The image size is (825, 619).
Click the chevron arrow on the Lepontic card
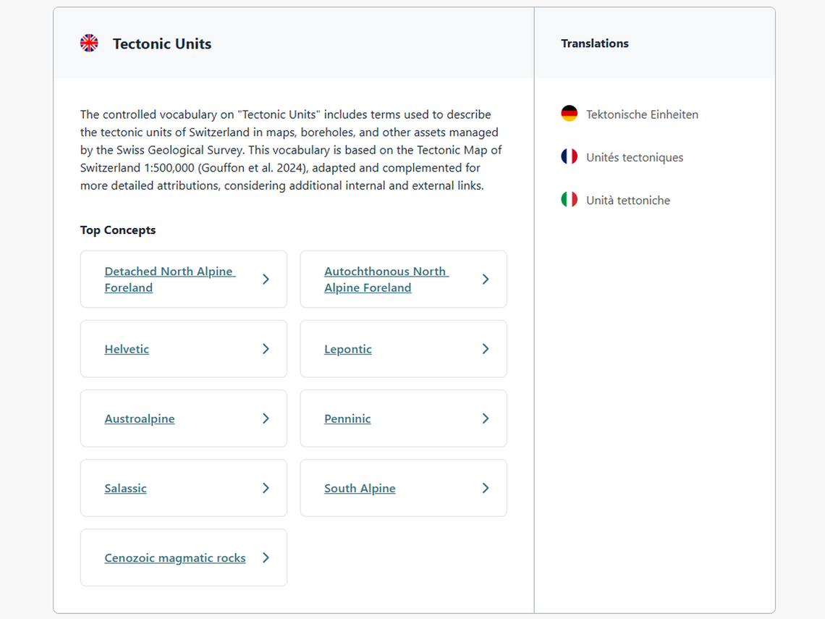(x=486, y=349)
